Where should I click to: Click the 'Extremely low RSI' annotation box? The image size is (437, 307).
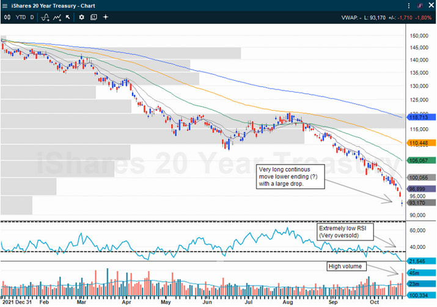(345, 232)
